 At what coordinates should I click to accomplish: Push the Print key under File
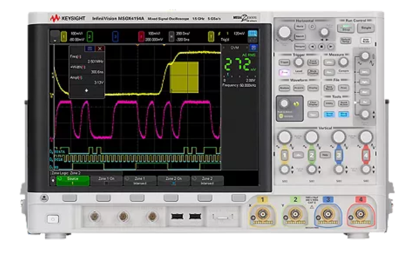(344, 88)
